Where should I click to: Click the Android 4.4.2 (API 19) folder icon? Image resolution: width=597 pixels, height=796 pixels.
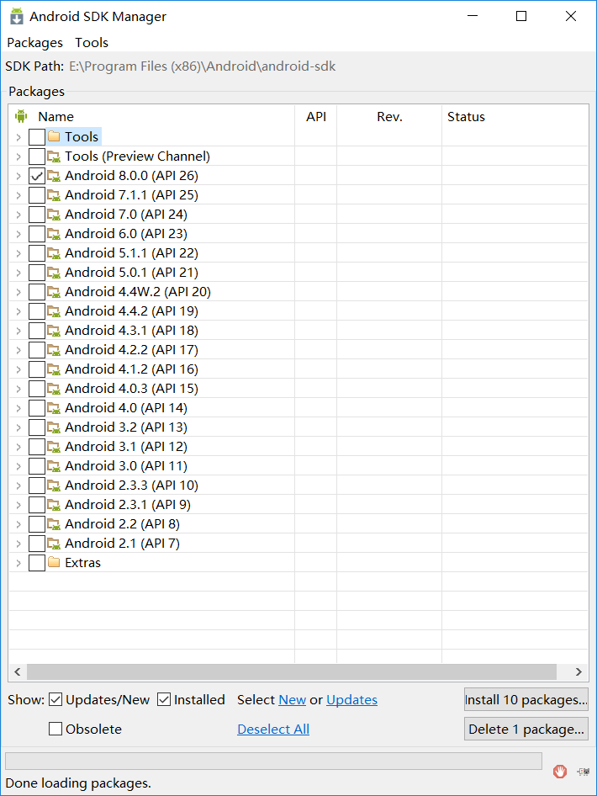(54, 310)
